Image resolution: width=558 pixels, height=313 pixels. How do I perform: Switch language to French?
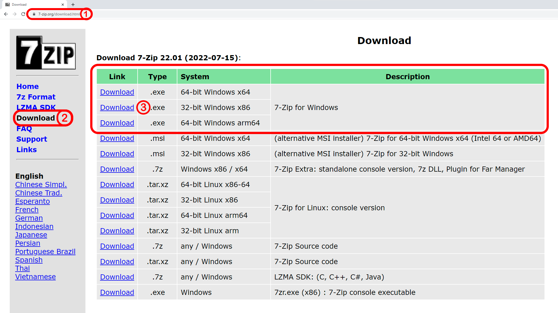(27, 210)
